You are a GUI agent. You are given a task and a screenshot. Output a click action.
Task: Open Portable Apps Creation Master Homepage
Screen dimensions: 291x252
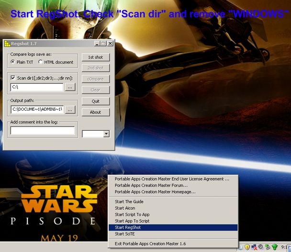[173, 192]
